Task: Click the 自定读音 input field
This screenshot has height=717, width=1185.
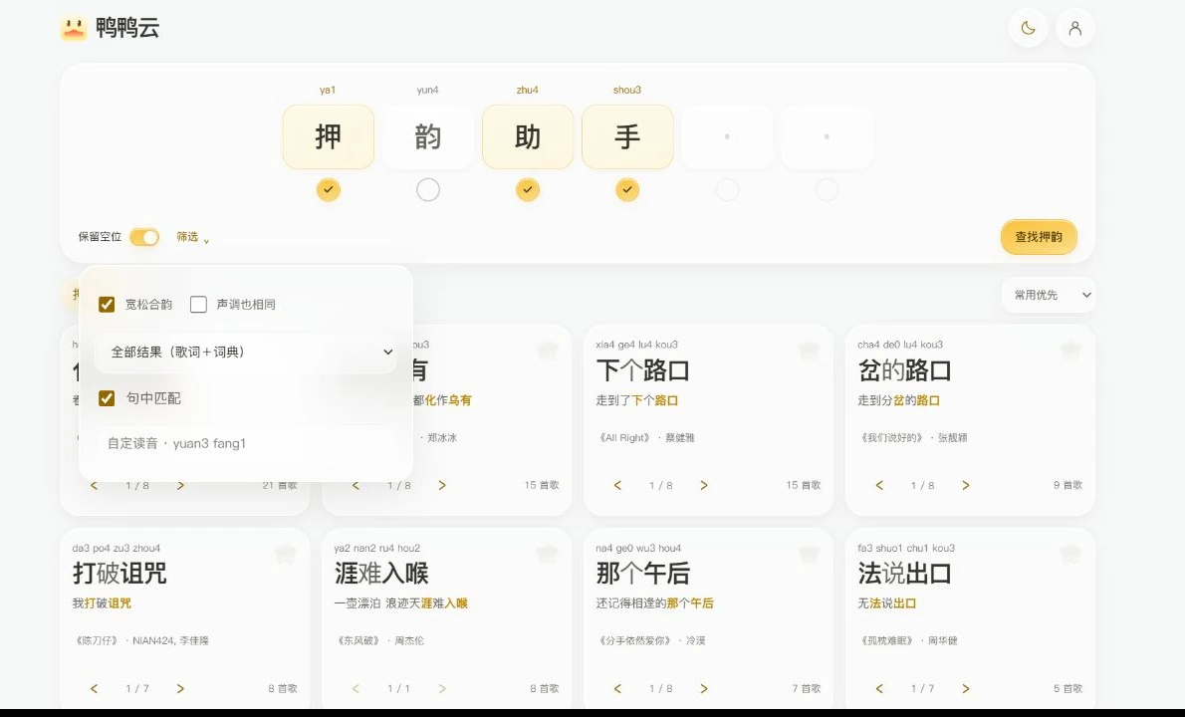Action: [246, 443]
